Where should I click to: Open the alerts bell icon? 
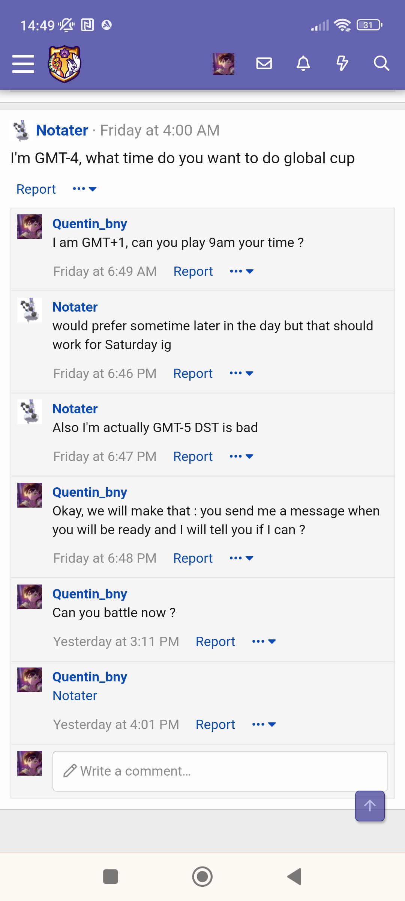303,63
